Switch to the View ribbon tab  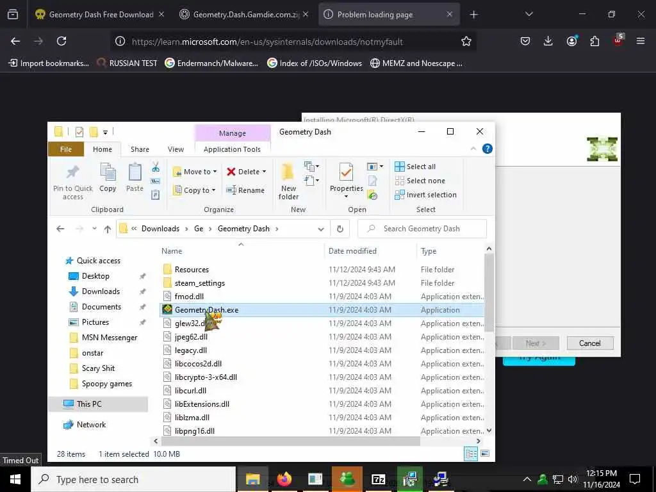pyautogui.click(x=176, y=149)
